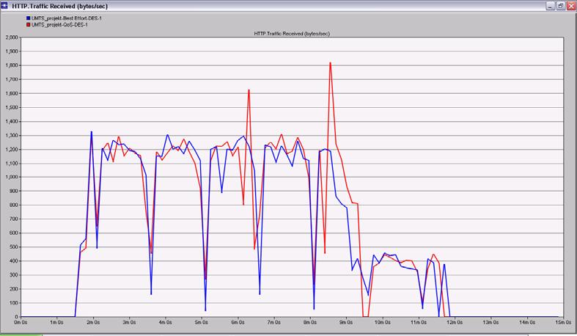This screenshot has height=336, width=577.
Task: Click the 1,300 y-axis label
Action: [x=12, y=136]
